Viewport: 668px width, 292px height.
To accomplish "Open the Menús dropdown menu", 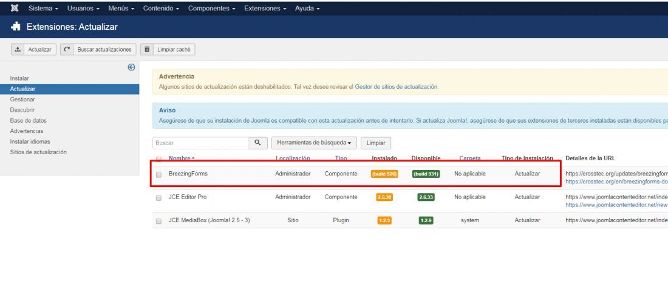I will 121,8.
